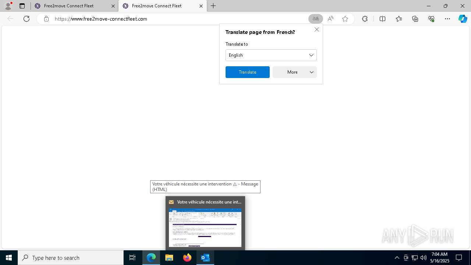Close the active Free2move Connect Fleet tab
This screenshot has height=265, width=471.
point(201,6)
